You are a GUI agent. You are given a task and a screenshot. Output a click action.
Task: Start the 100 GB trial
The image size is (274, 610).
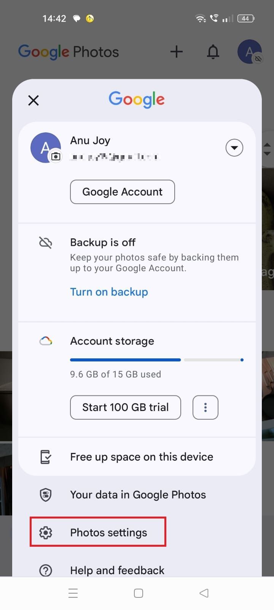click(125, 407)
